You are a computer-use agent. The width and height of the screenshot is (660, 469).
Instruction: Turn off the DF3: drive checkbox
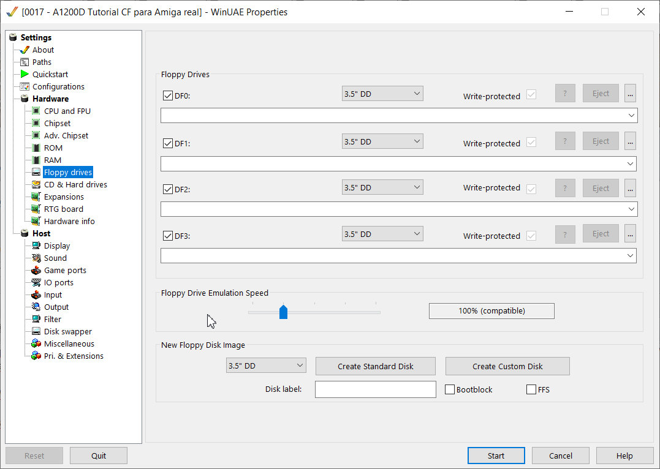(x=168, y=236)
